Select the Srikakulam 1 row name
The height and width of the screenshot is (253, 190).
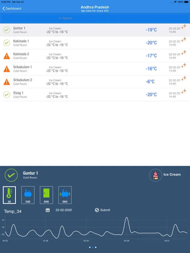(22, 67)
